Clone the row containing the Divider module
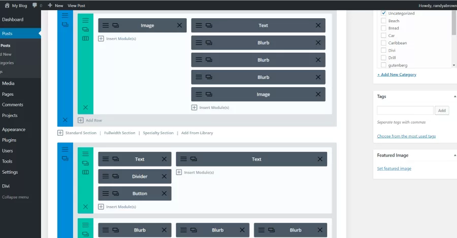457x238 pixels. click(x=85, y=163)
